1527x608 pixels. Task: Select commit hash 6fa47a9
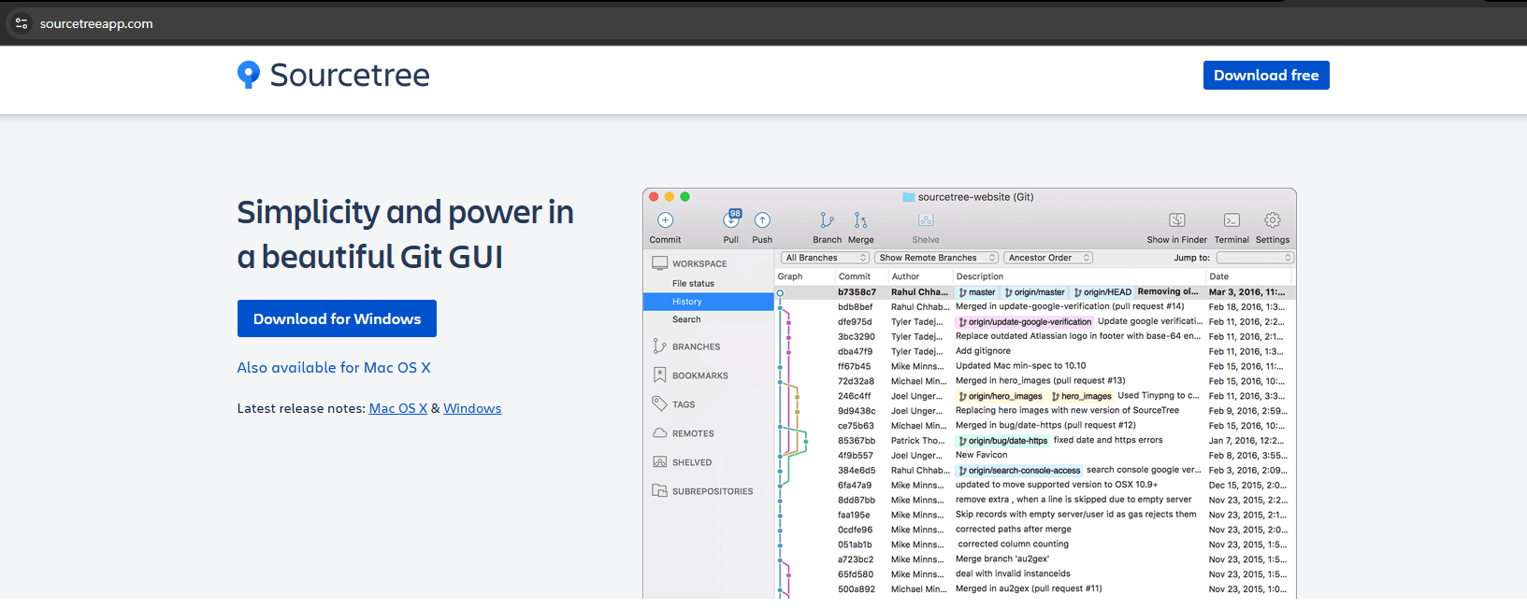[855, 486]
